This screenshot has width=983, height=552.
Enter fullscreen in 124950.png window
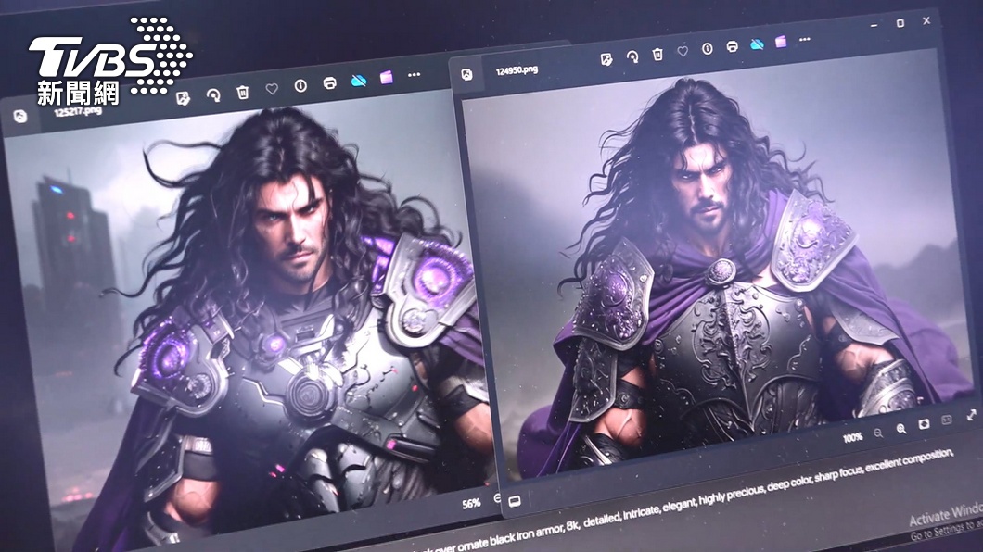tap(972, 415)
